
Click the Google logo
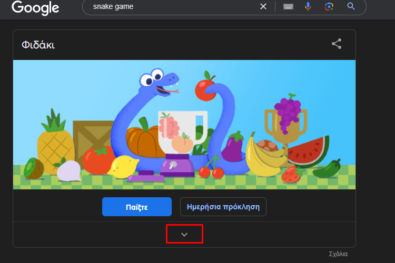(x=35, y=7)
